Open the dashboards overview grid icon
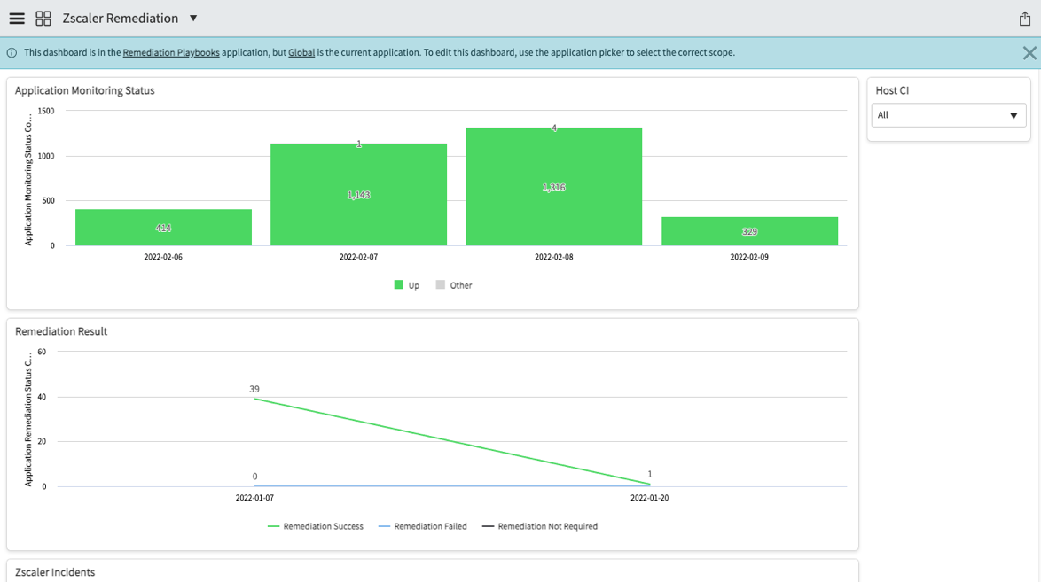 (x=43, y=19)
